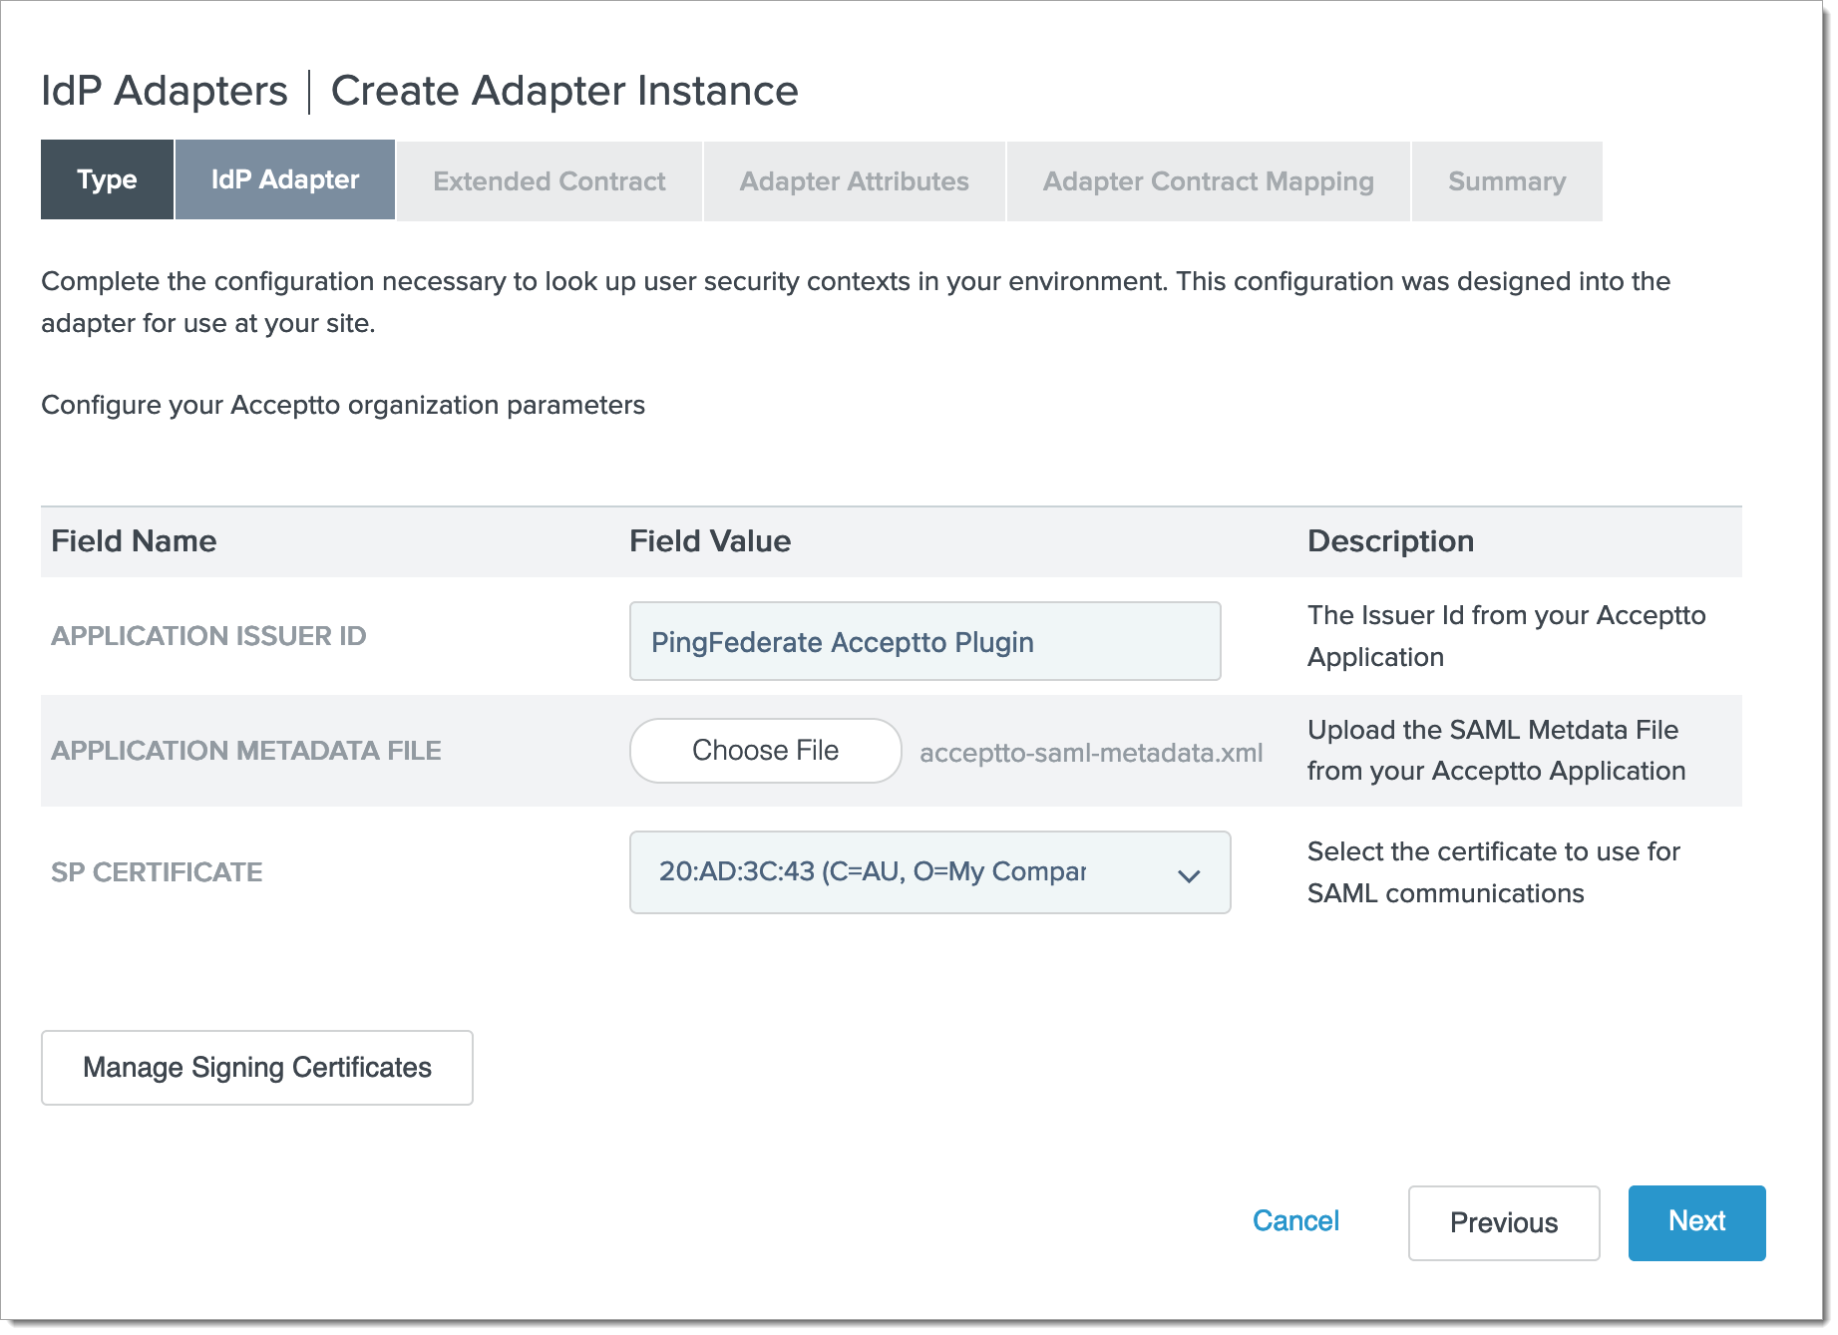Click the Create Adapter Instance heading
Viewport: 1838px width, 1335px height.
click(x=564, y=91)
